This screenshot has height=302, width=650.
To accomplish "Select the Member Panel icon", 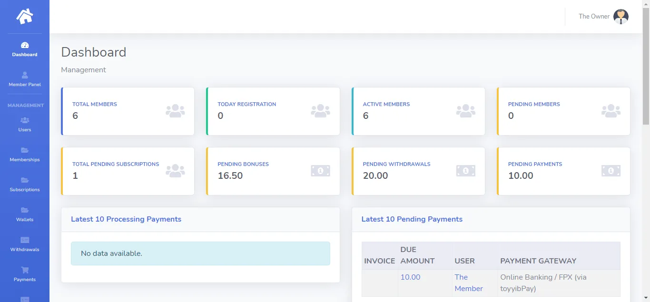I will (x=24, y=75).
